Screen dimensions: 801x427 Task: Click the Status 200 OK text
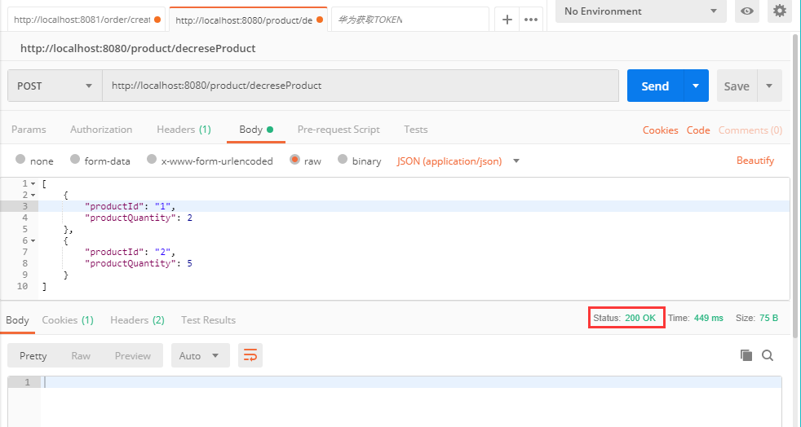click(625, 318)
